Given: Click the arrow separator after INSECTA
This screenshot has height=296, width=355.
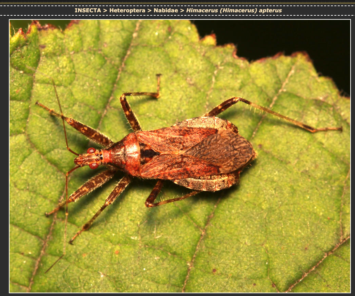Looking at the screenshot, I should pos(105,10).
